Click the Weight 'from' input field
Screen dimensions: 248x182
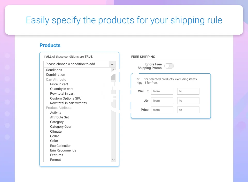(162, 91)
